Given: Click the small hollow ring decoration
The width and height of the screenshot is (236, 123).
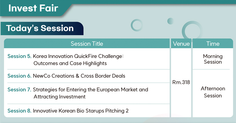Looking at the screenshot, I should pos(137,25).
